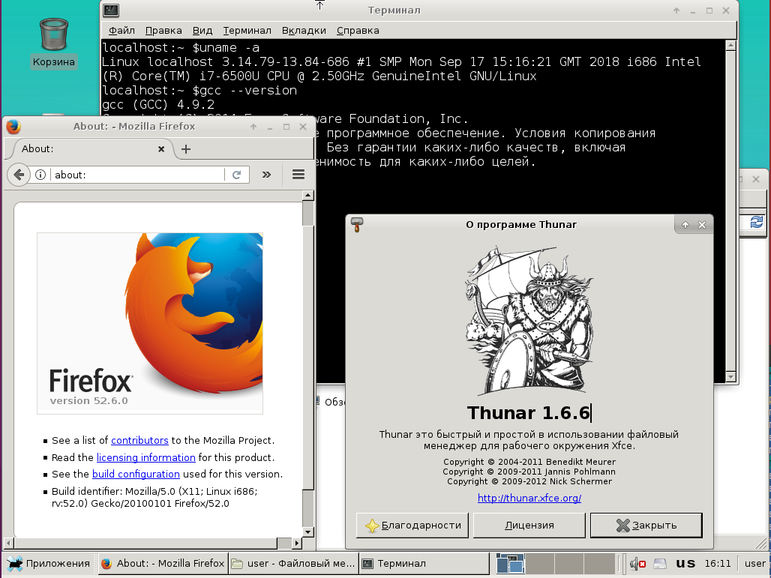Open the contributors link
The width and height of the screenshot is (771, 578).
(139, 440)
